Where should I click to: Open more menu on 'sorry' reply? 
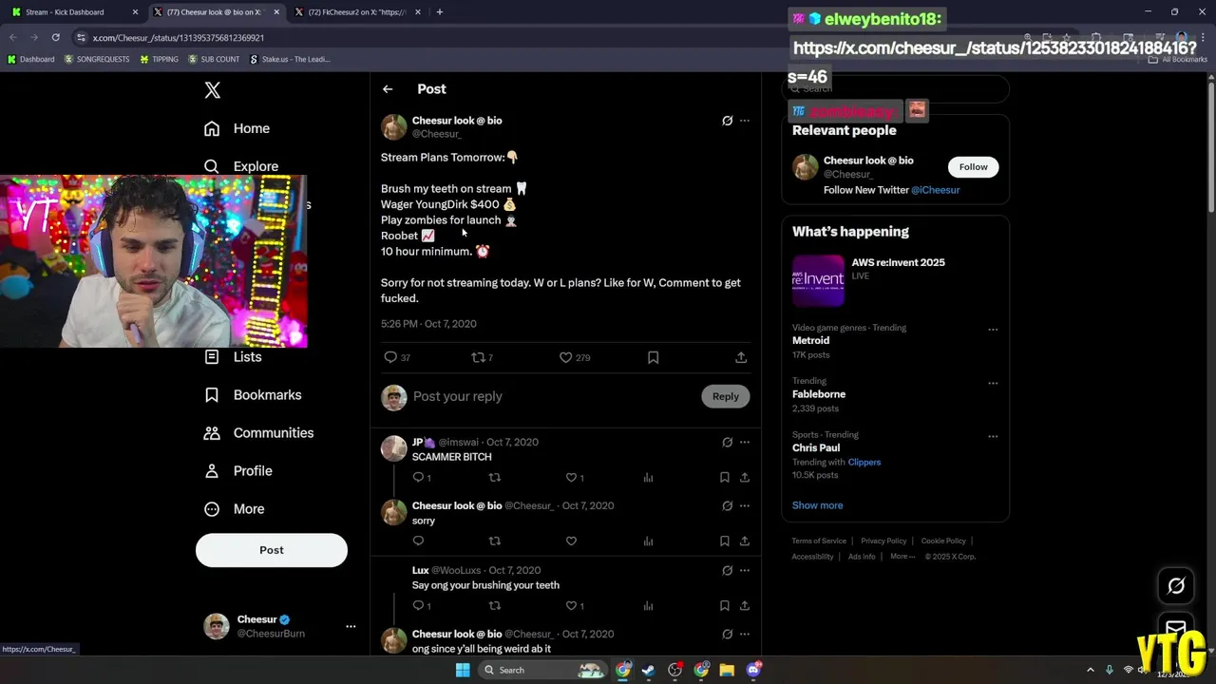pos(745,505)
